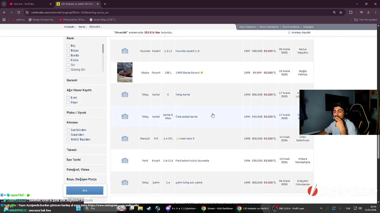
Task: Open a new browser tab
Action: point(105,4)
